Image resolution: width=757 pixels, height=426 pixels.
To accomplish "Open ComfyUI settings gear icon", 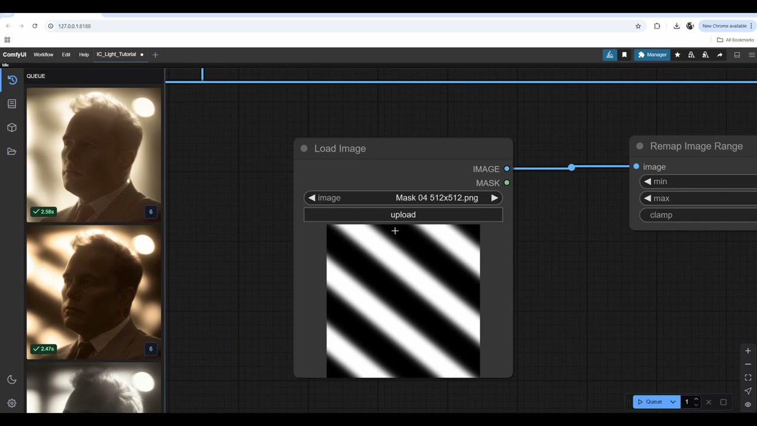I will tap(12, 404).
